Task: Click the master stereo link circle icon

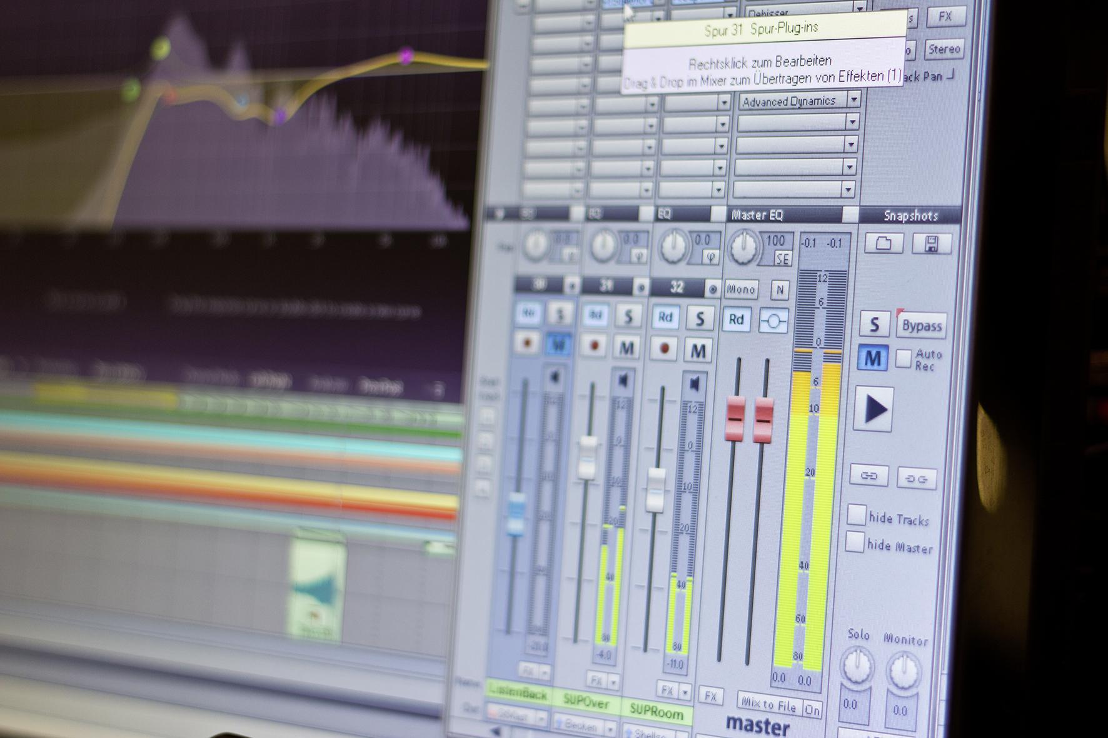Action: (x=773, y=321)
